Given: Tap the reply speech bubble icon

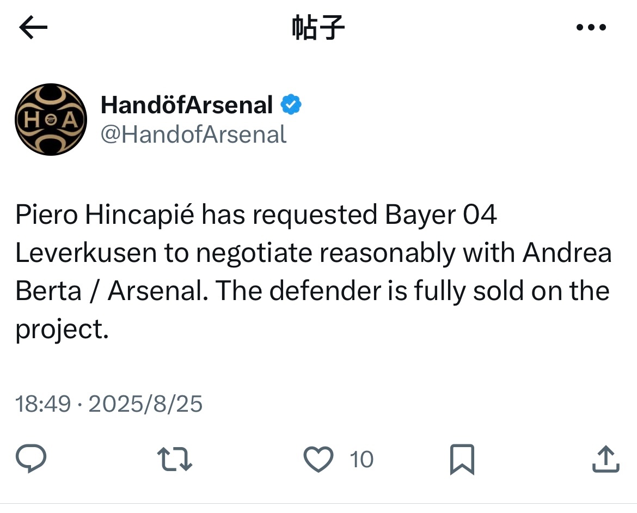Looking at the screenshot, I should click(31, 459).
